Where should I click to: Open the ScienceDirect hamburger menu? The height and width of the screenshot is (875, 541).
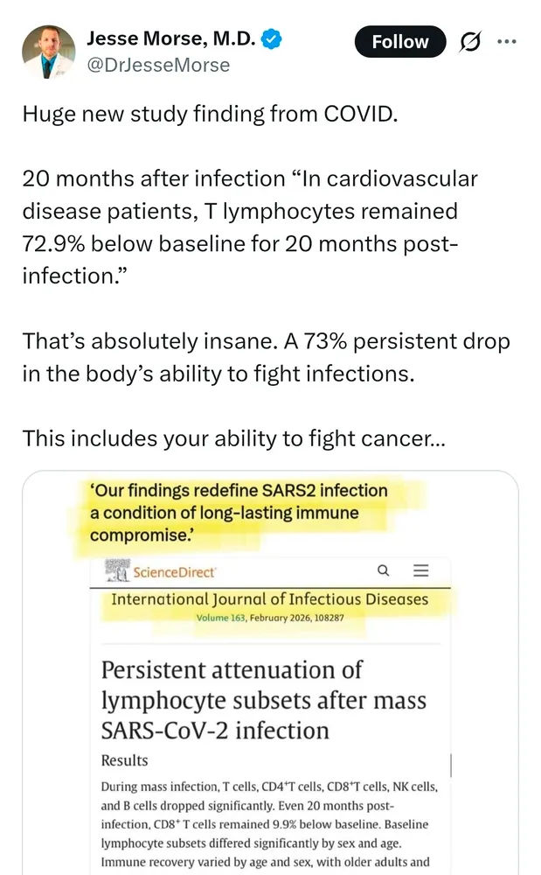tap(420, 570)
